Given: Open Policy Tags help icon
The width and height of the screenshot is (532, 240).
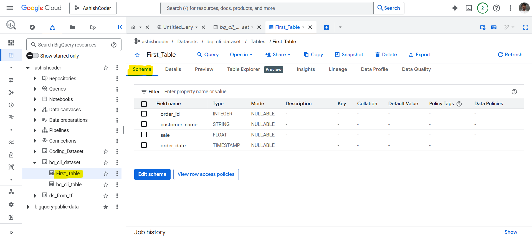Looking at the screenshot, I should pyautogui.click(x=459, y=104).
